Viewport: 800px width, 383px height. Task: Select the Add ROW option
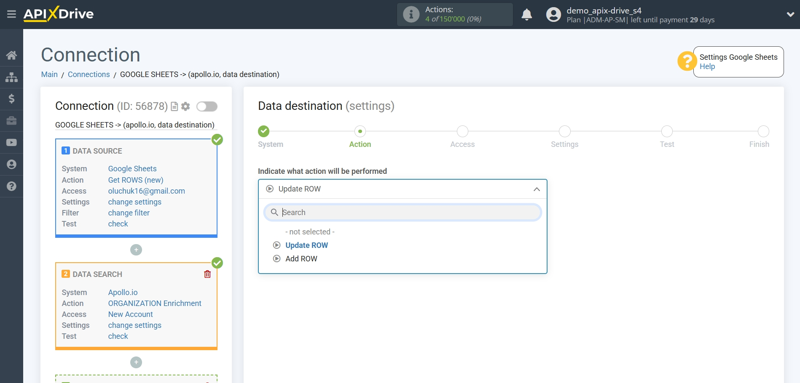pyautogui.click(x=301, y=259)
